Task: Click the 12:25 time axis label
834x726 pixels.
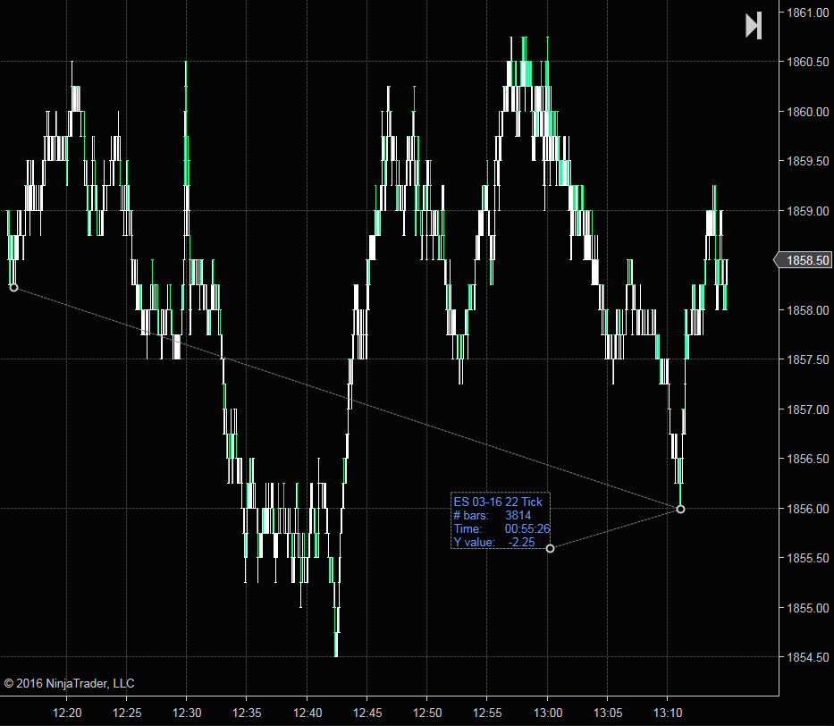Action: [x=127, y=713]
